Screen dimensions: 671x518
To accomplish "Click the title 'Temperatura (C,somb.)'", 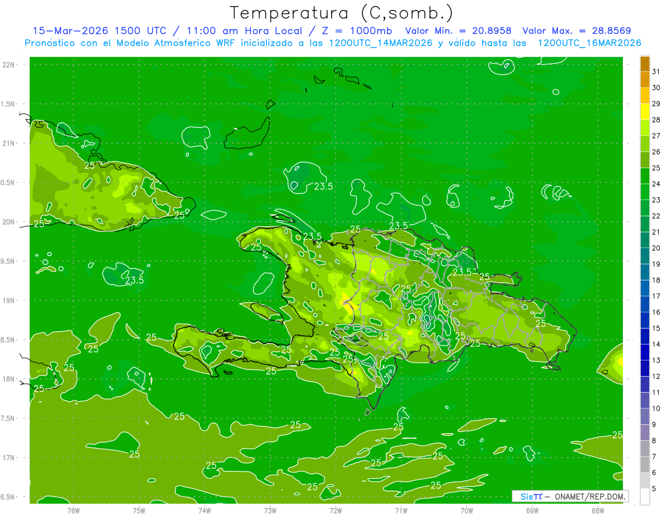I will point(342,13).
